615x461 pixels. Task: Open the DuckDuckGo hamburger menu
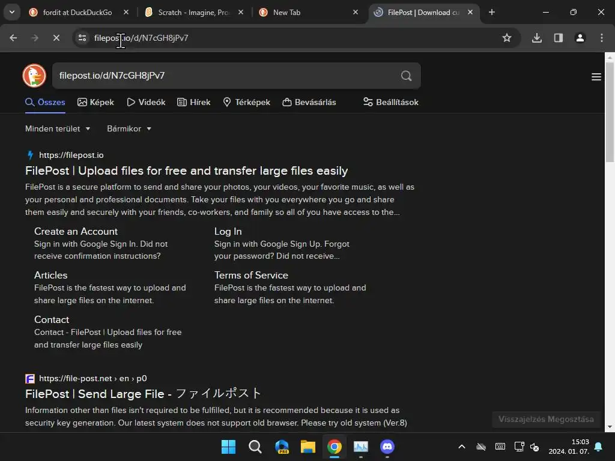click(x=596, y=77)
